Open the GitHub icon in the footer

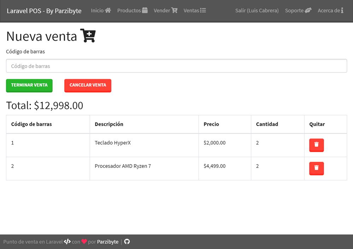[x=127, y=242]
